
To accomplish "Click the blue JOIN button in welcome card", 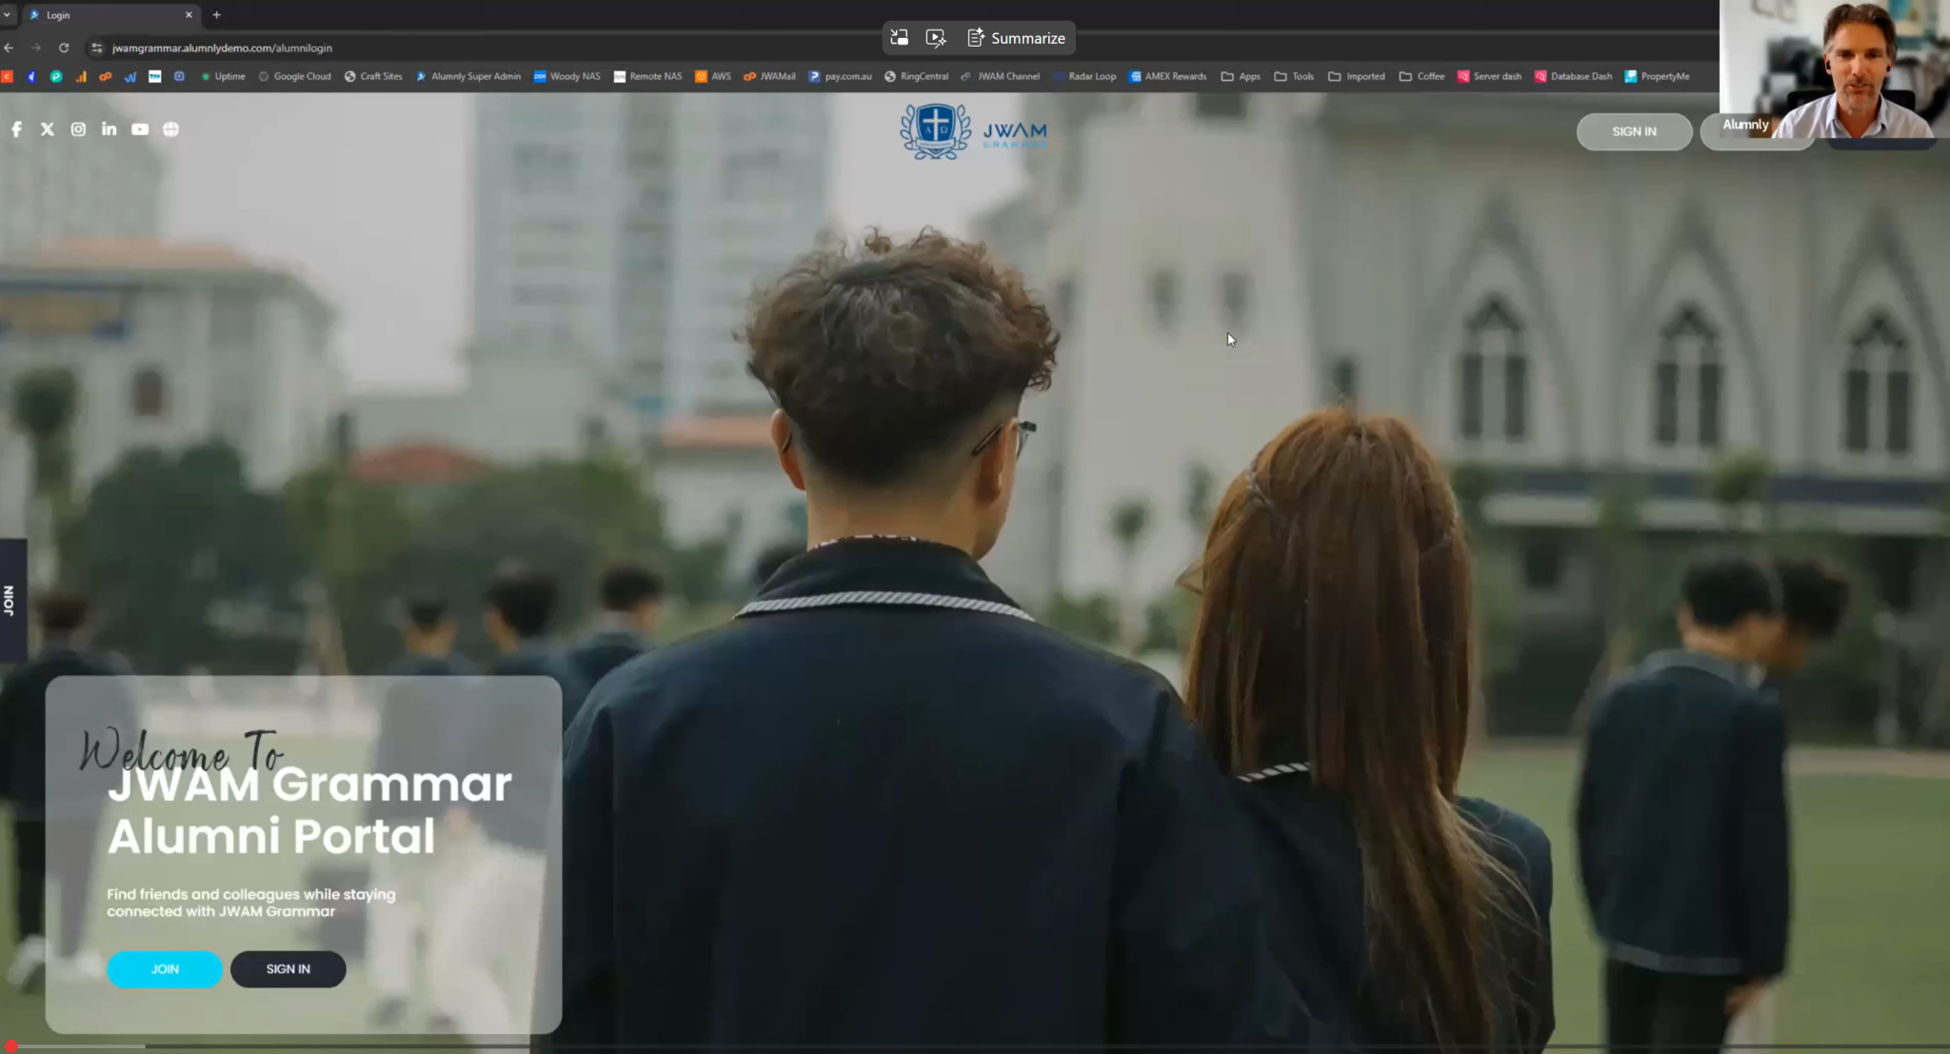I will coord(165,969).
